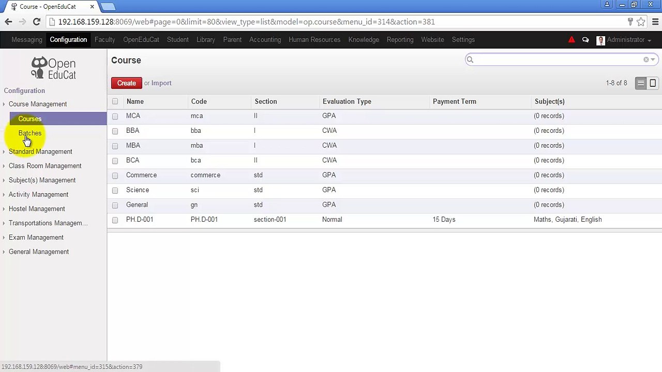This screenshot has height=372, width=662.
Task: Click the 'commerce' code cell
Action: [x=205, y=175]
